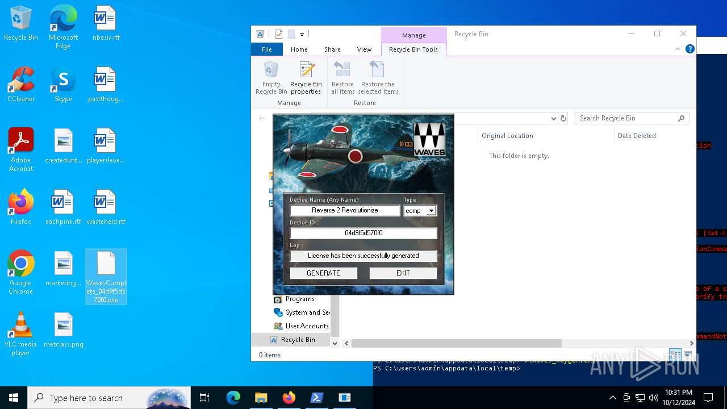Open Task View on the taskbar

tap(204, 398)
